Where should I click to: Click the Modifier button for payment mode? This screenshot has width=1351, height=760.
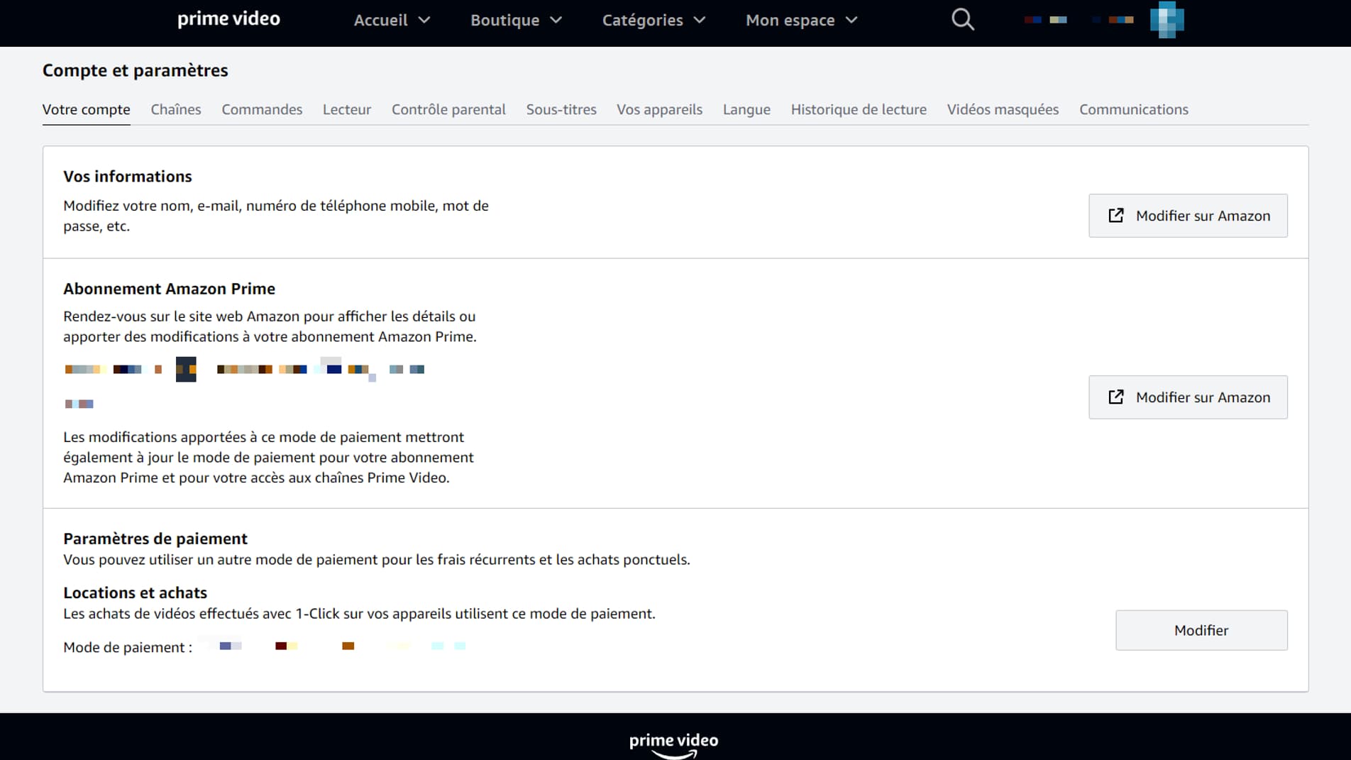tap(1201, 630)
